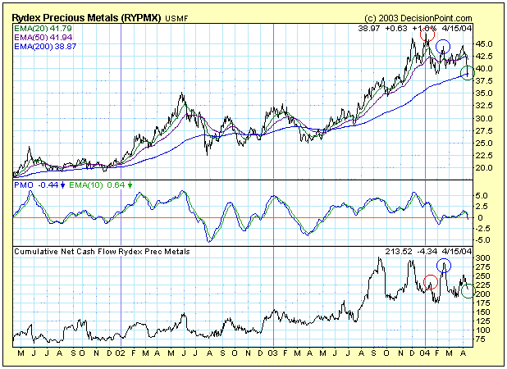Click price axis label 30.0
Image resolution: width=507 pixels, height=369 pixels.
coord(484,118)
